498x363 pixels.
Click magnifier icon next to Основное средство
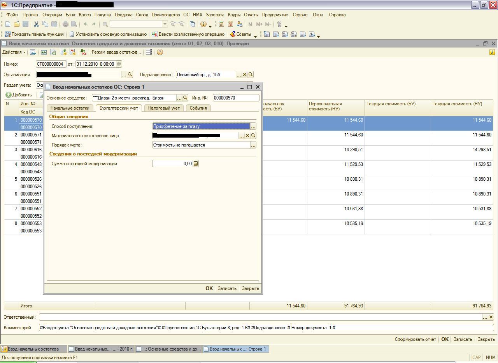point(185,98)
